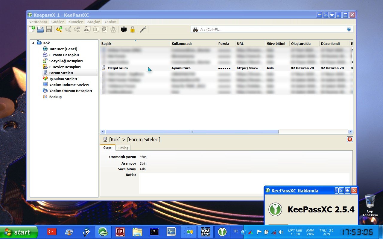Save database with floppy disk icon
This screenshot has width=383, height=239.
point(49,29)
